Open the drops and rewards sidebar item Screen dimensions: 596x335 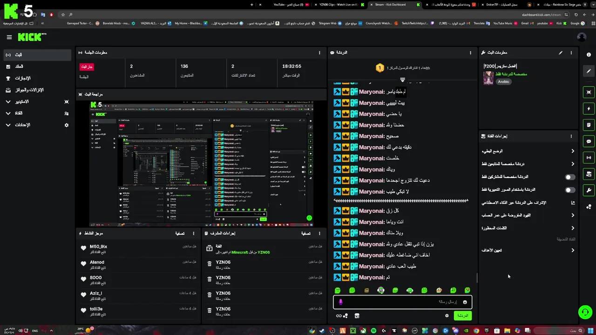(x=37, y=90)
